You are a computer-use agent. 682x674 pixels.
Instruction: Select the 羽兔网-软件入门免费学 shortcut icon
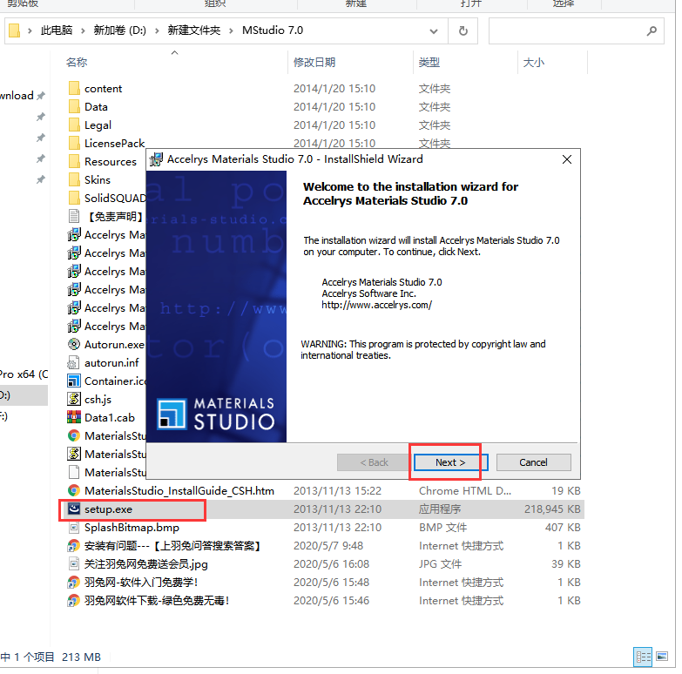[73, 582]
